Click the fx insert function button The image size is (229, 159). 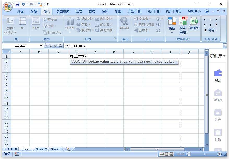tap(61, 46)
